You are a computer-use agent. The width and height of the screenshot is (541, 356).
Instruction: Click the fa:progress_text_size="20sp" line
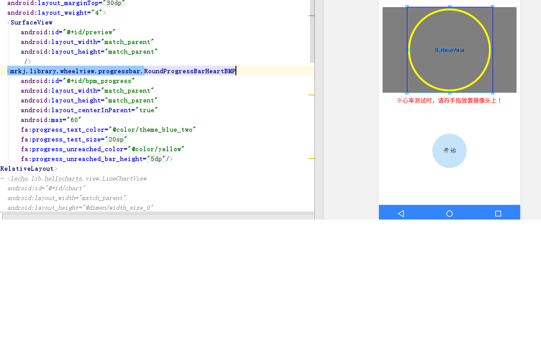tap(74, 139)
